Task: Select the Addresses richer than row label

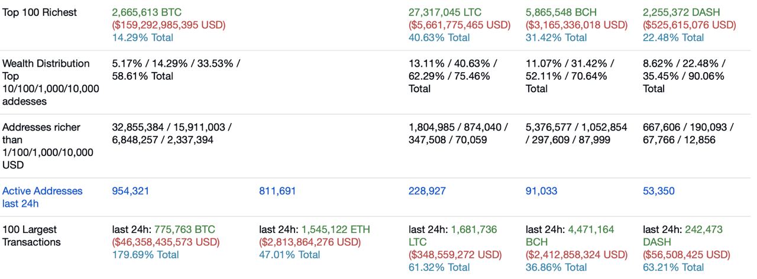Action: click(x=48, y=146)
